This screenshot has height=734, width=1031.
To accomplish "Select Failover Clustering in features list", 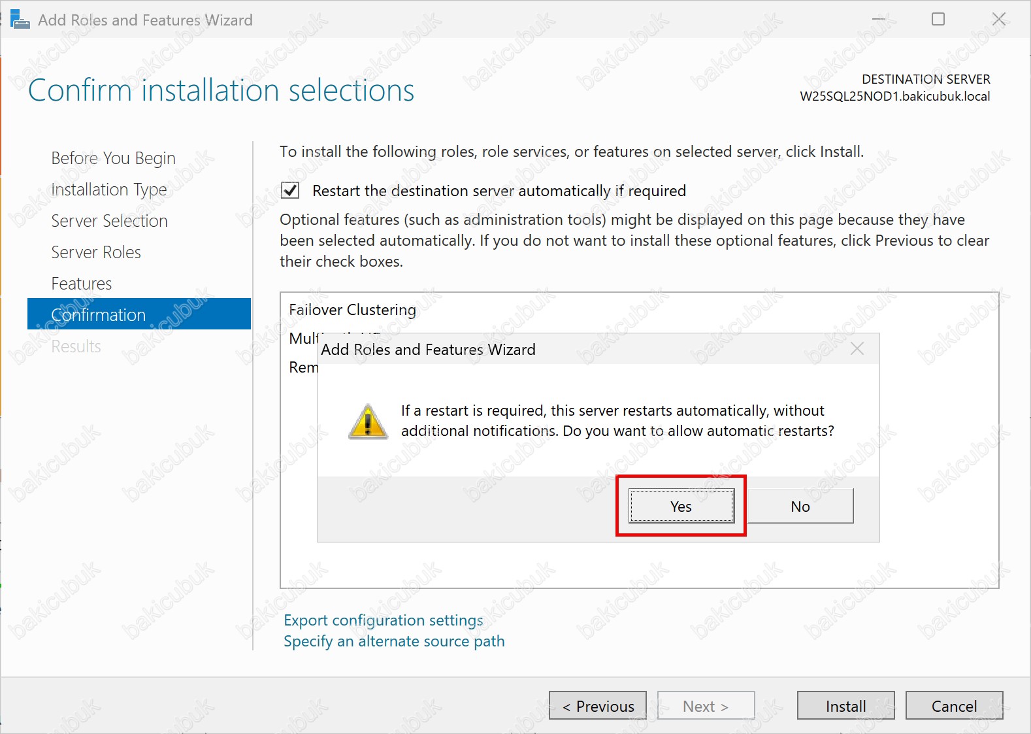I will point(352,310).
